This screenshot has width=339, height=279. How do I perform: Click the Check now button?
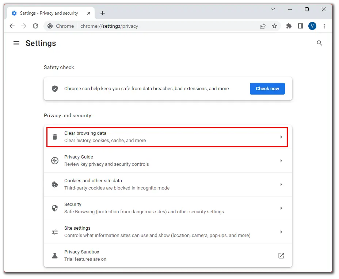click(x=267, y=89)
